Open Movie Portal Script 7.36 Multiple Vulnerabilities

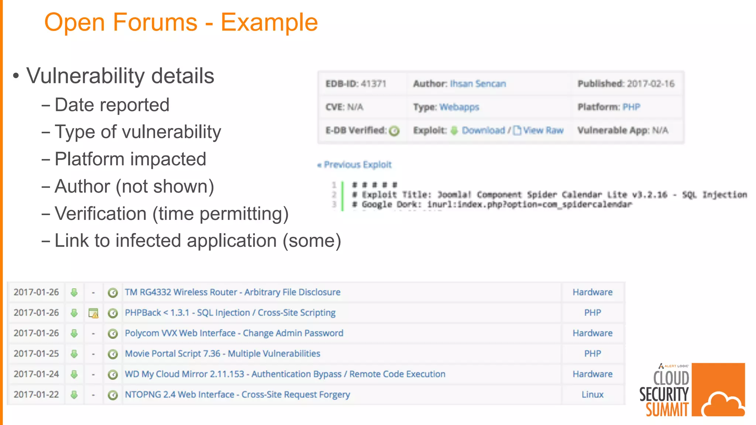pyautogui.click(x=223, y=353)
